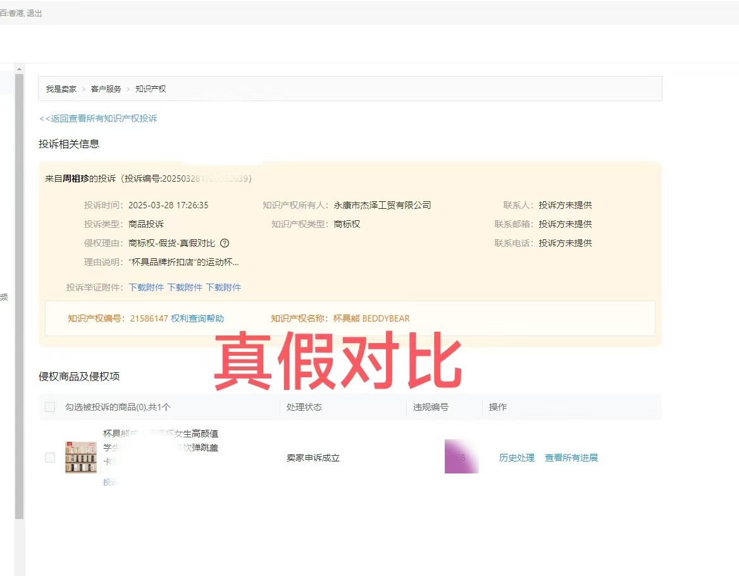Image resolution: width=739 pixels, height=576 pixels.
Task: Open 历史处理 for the complained product
Action: click(x=516, y=457)
